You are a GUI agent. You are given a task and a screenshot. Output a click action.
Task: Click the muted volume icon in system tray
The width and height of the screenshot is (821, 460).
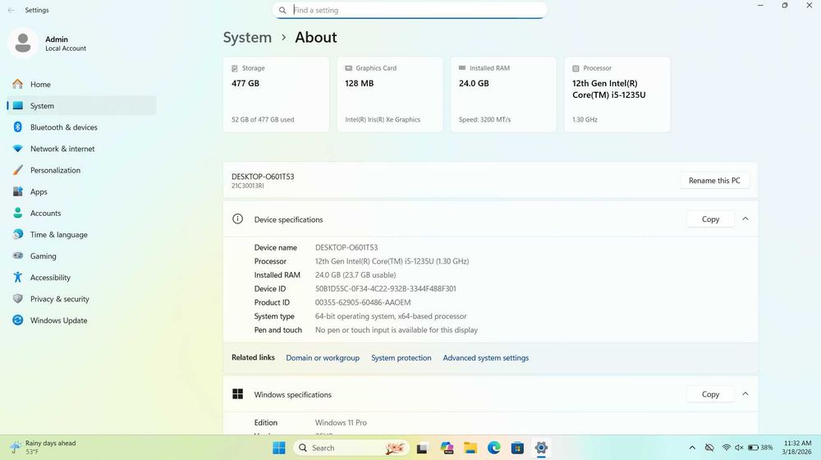pyautogui.click(x=739, y=448)
